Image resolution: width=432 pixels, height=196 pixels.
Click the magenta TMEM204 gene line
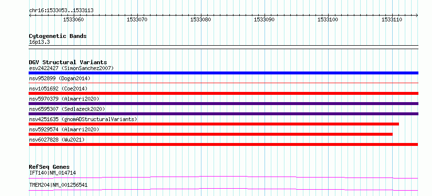[x=223, y=189]
